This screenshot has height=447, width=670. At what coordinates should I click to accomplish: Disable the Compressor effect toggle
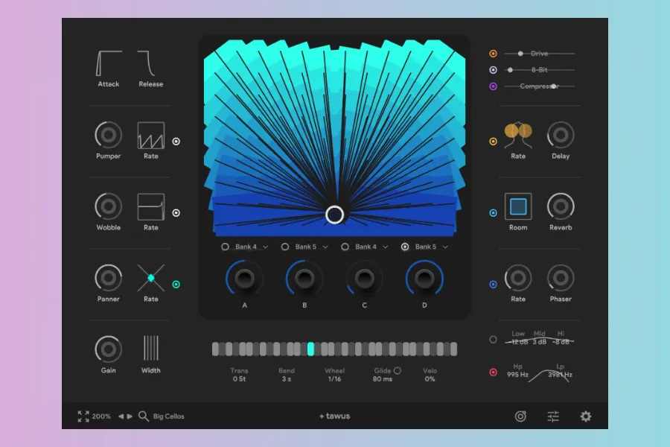click(x=493, y=86)
